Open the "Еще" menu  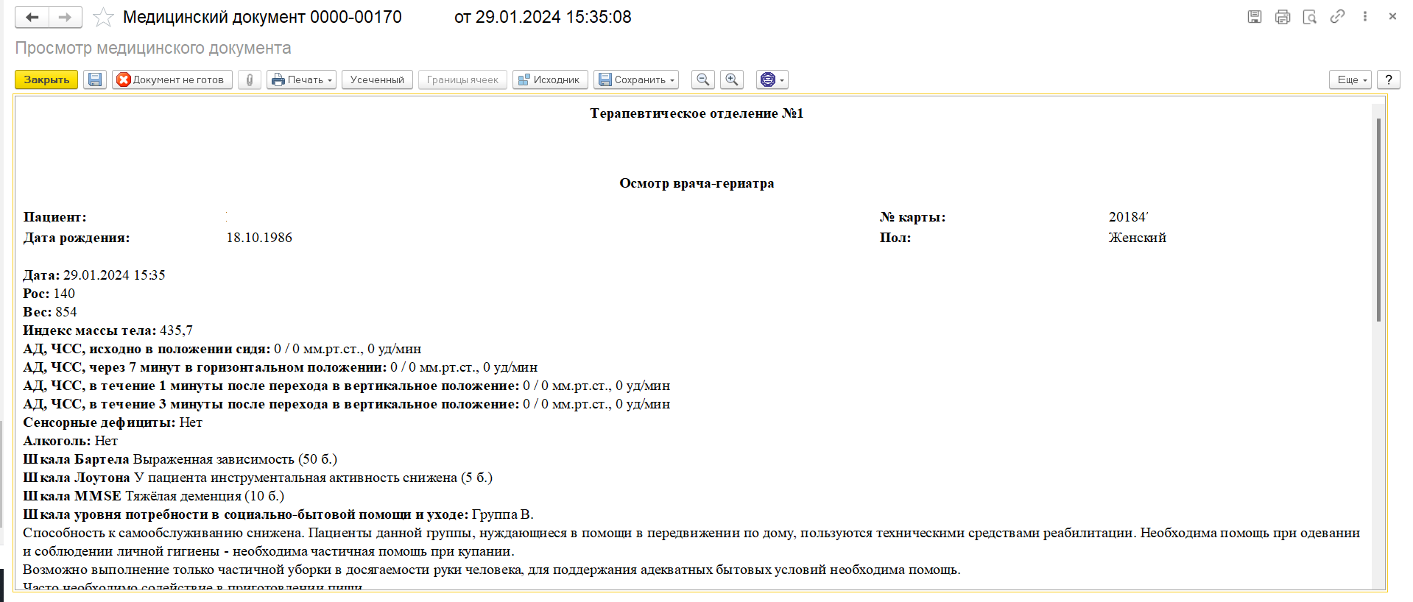1350,79
